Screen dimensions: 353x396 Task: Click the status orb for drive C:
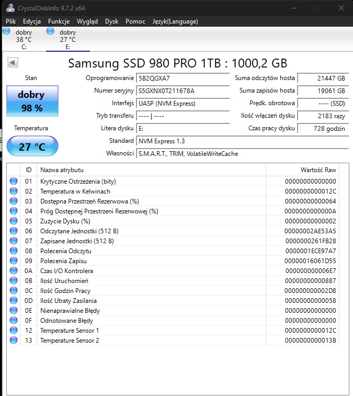point(6,31)
